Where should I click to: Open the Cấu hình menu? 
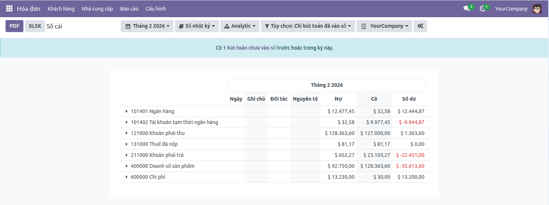pos(156,8)
